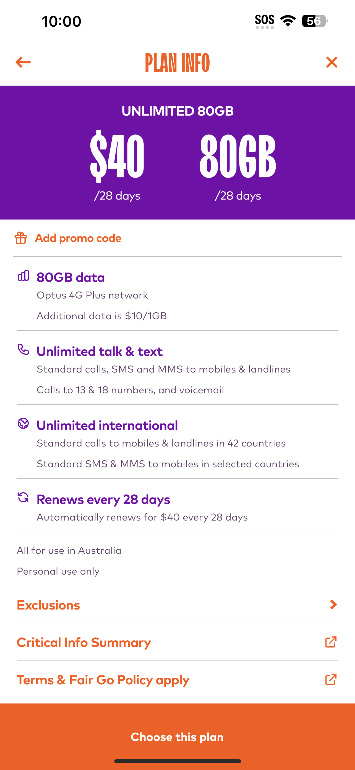Open Terms & Fair Go external link icon
The width and height of the screenshot is (355, 770).
[x=331, y=679]
